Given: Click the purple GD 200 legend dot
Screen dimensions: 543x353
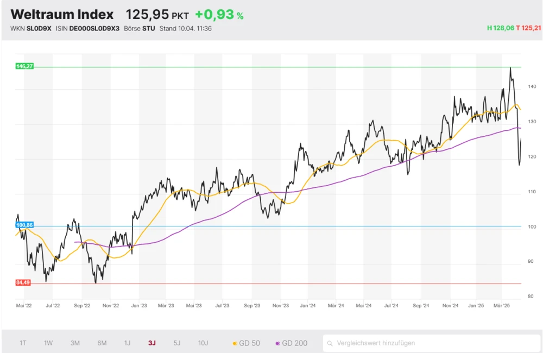Looking at the screenshot, I should click(278, 343).
